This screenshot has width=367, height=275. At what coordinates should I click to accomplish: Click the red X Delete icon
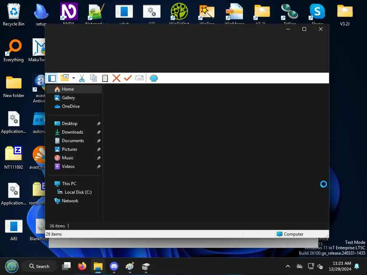click(116, 78)
